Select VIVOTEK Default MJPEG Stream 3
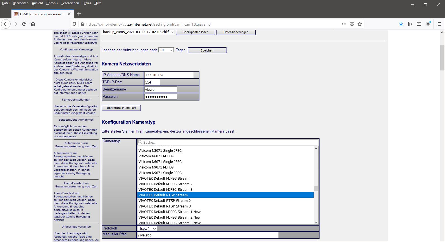 [225, 189]
